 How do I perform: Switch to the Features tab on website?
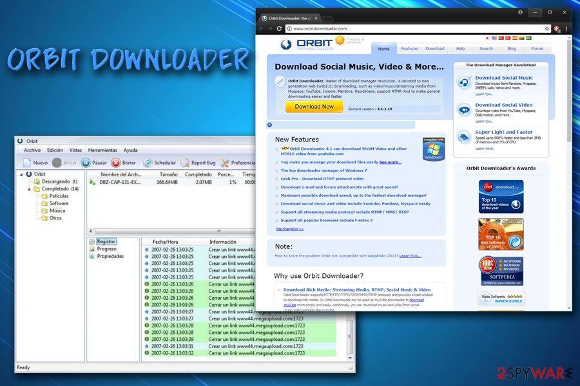409,49
